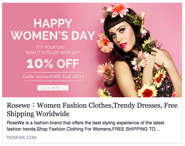The height and width of the screenshot is (146, 185).
Task: Click the pink flower by the woman's shoulder
Action: (x=140, y=60)
